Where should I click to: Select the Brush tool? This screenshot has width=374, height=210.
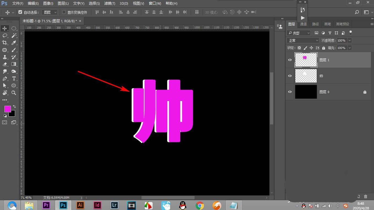(14, 50)
